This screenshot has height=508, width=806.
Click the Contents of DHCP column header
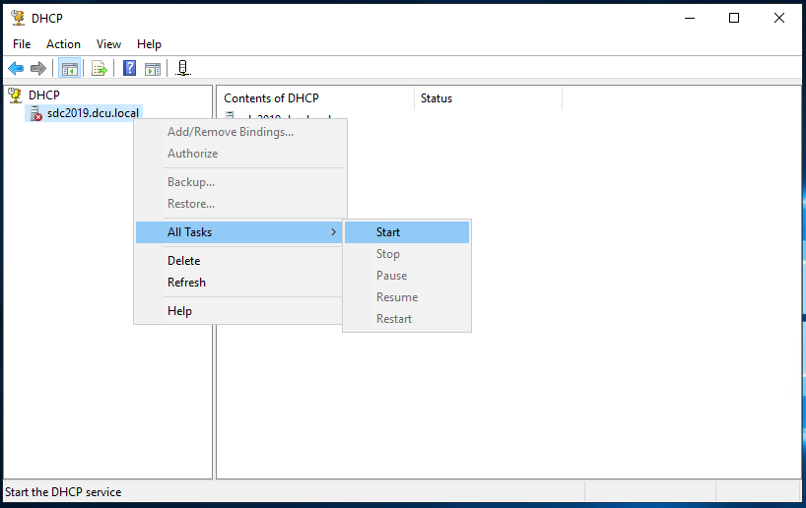[x=271, y=98]
